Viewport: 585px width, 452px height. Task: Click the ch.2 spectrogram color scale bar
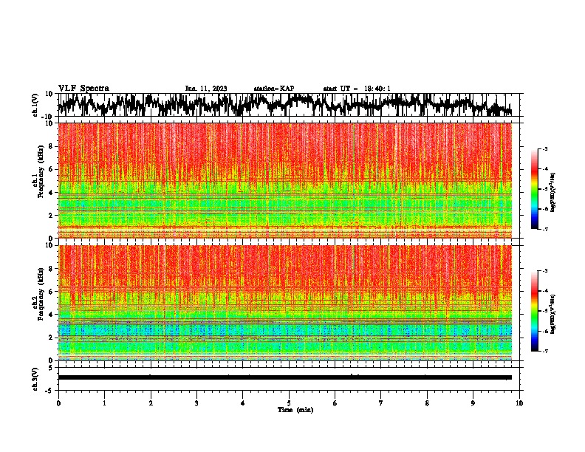(534, 311)
